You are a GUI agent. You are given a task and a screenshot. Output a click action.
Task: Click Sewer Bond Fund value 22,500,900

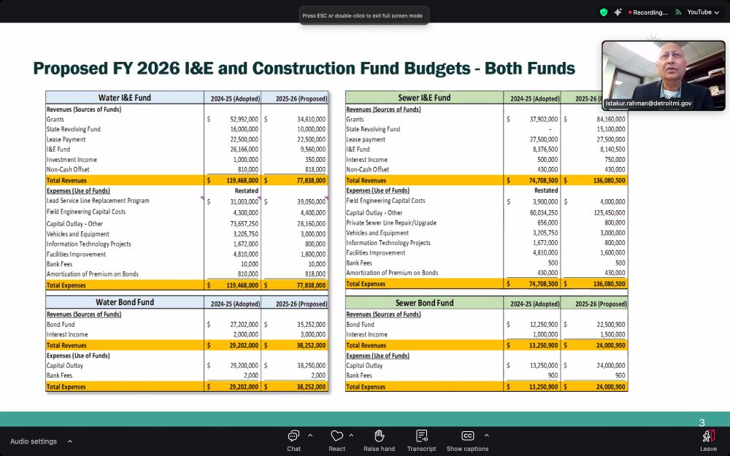[611, 325]
